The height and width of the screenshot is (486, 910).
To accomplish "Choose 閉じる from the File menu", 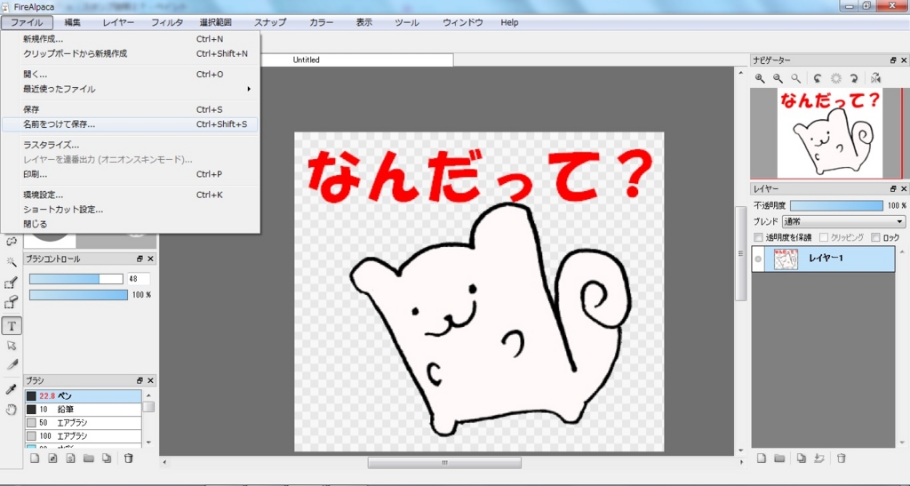I will click(x=130, y=224).
